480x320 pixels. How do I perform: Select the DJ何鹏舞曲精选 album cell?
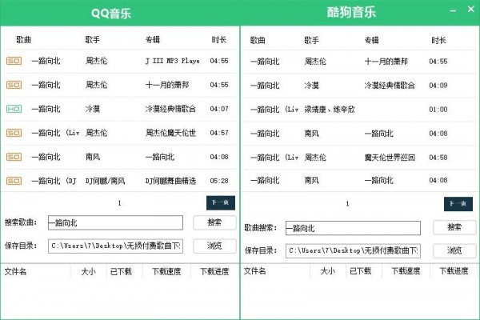tap(170, 181)
